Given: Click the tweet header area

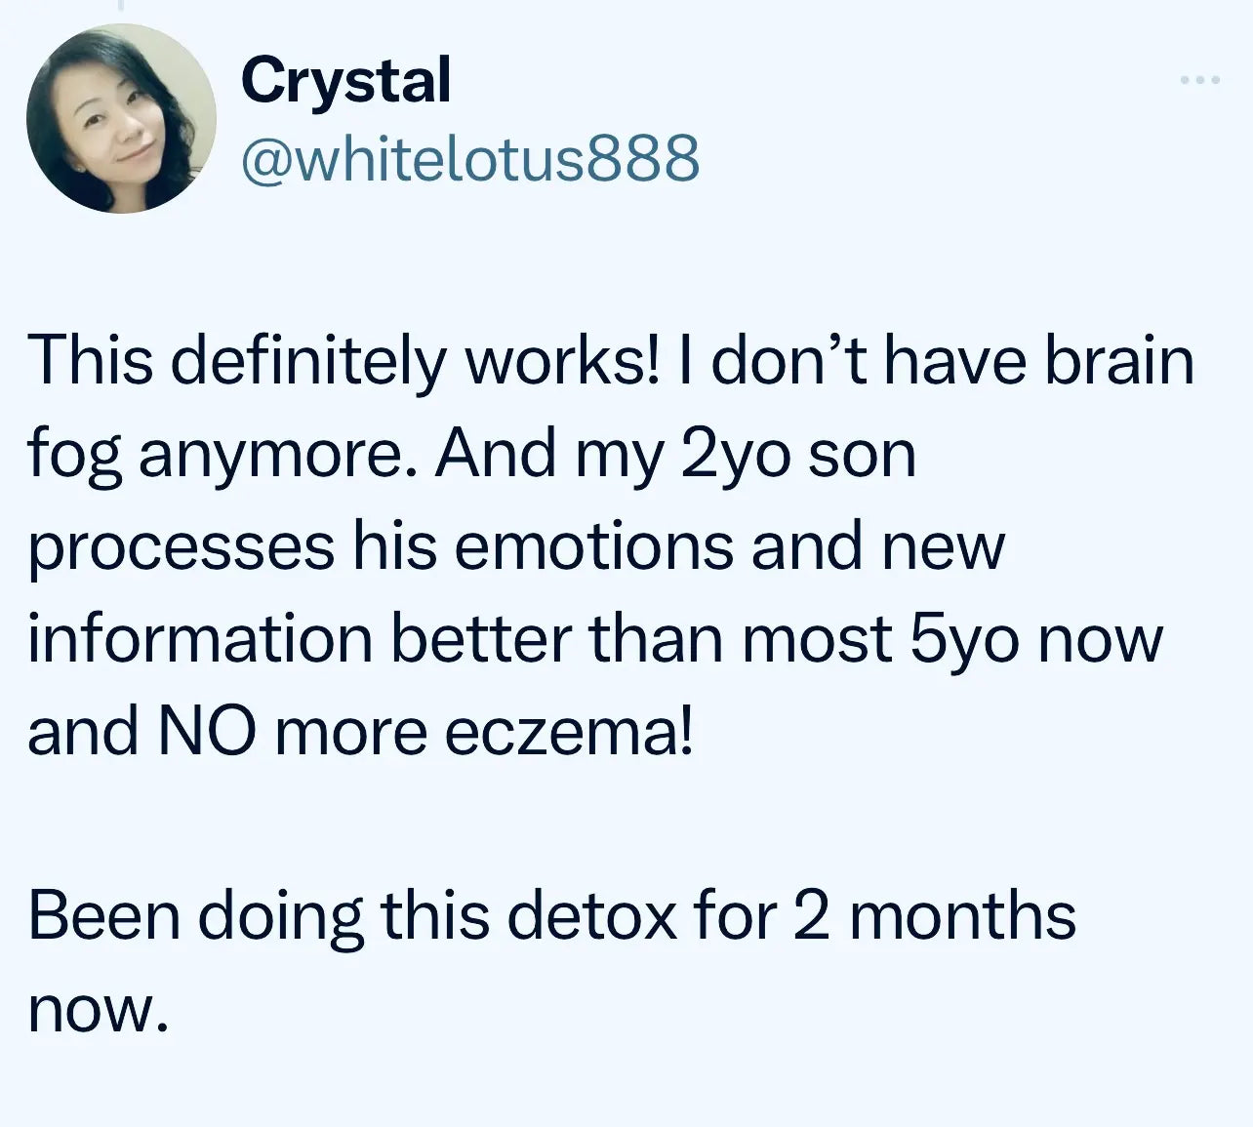Looking at the screenshot, I should click(x=390, y=117).
